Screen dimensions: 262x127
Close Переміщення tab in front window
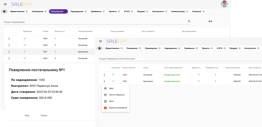(159, 48)
